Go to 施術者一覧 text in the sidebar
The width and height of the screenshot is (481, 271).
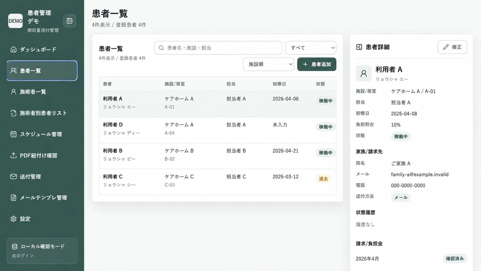tap(33, 92)
